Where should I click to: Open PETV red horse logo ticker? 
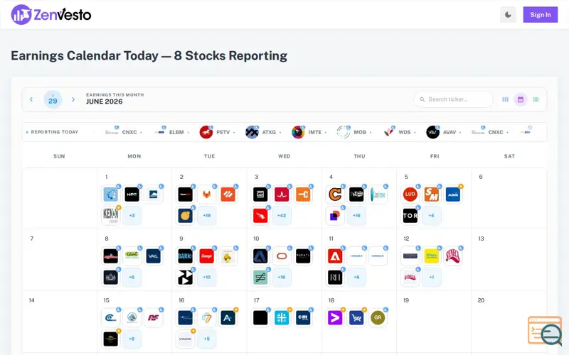[217, 132]
